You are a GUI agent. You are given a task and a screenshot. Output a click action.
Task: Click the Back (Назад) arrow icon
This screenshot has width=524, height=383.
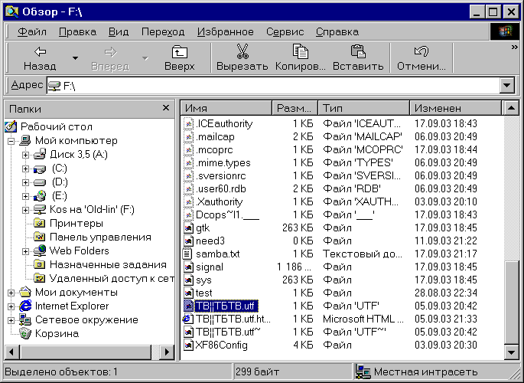(x=40, y=52)
